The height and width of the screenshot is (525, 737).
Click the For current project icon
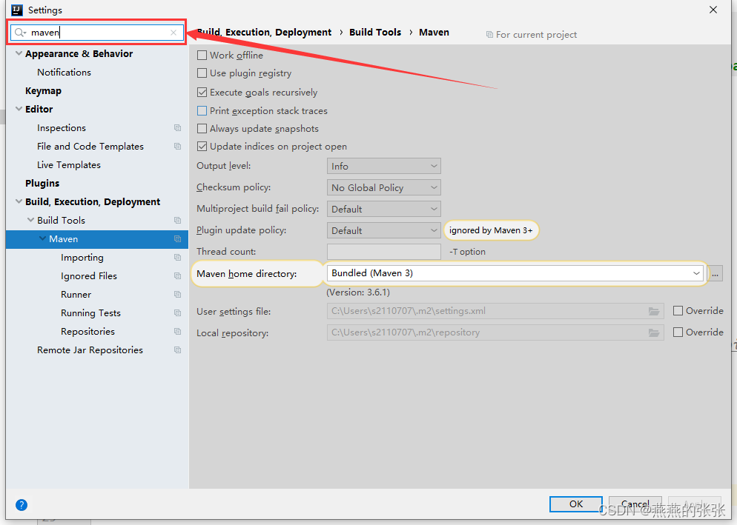[x=489, y=35]
